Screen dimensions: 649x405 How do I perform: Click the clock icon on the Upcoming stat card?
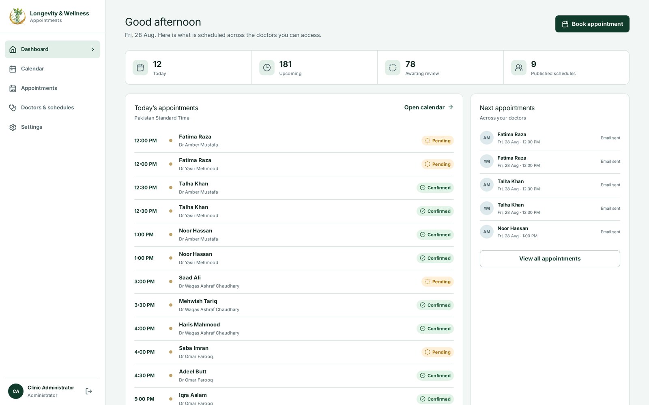(x=267, y=68)
